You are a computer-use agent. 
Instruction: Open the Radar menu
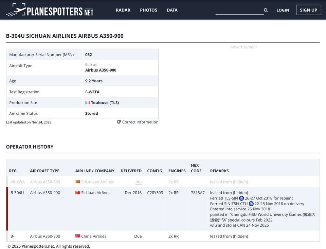[123, 10]
